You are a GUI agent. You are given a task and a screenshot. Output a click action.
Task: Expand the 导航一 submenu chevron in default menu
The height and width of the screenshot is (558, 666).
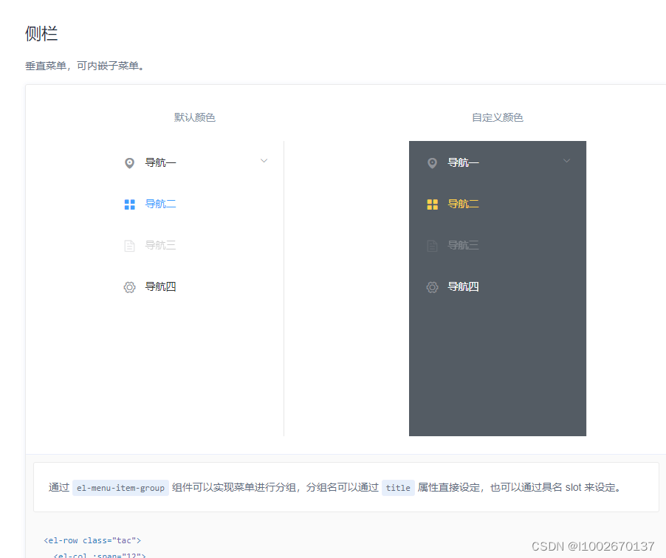click(264, 160)
